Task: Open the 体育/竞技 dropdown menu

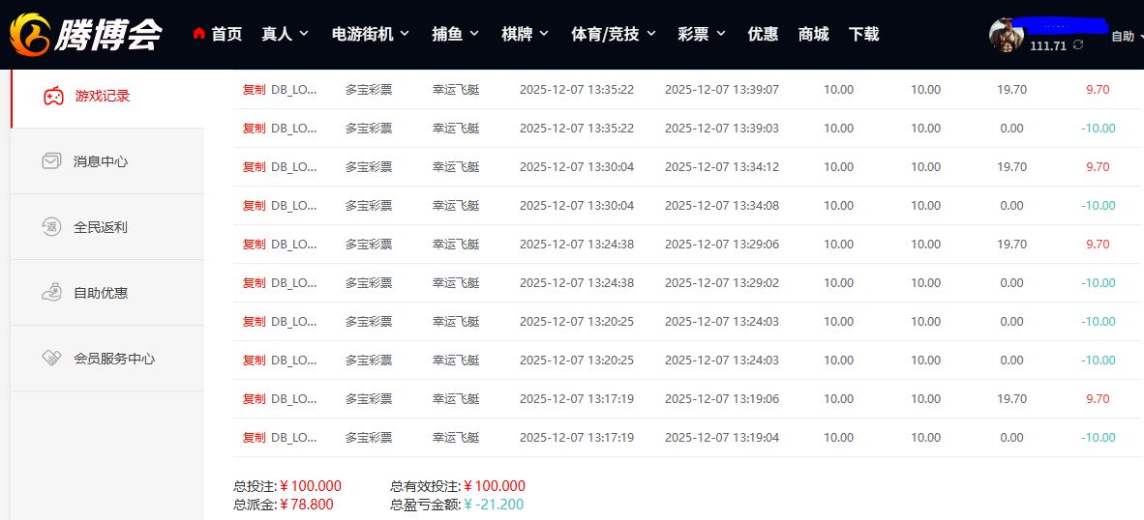Action: click(614, 34)
